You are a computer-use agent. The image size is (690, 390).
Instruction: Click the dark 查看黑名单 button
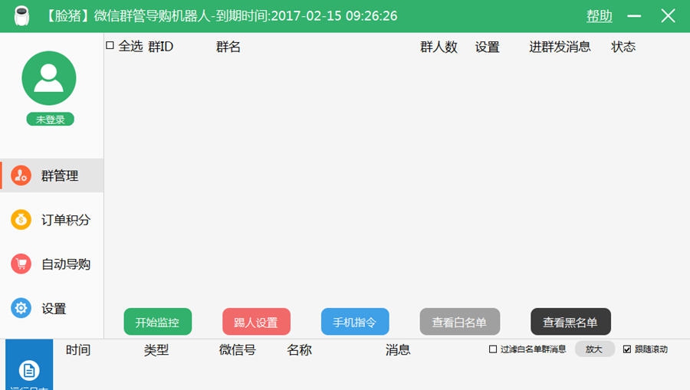[x=570, y=322]
